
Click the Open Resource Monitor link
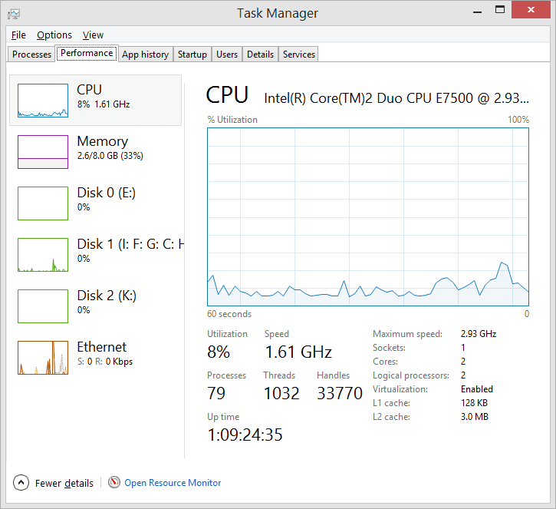click(173, 483)
